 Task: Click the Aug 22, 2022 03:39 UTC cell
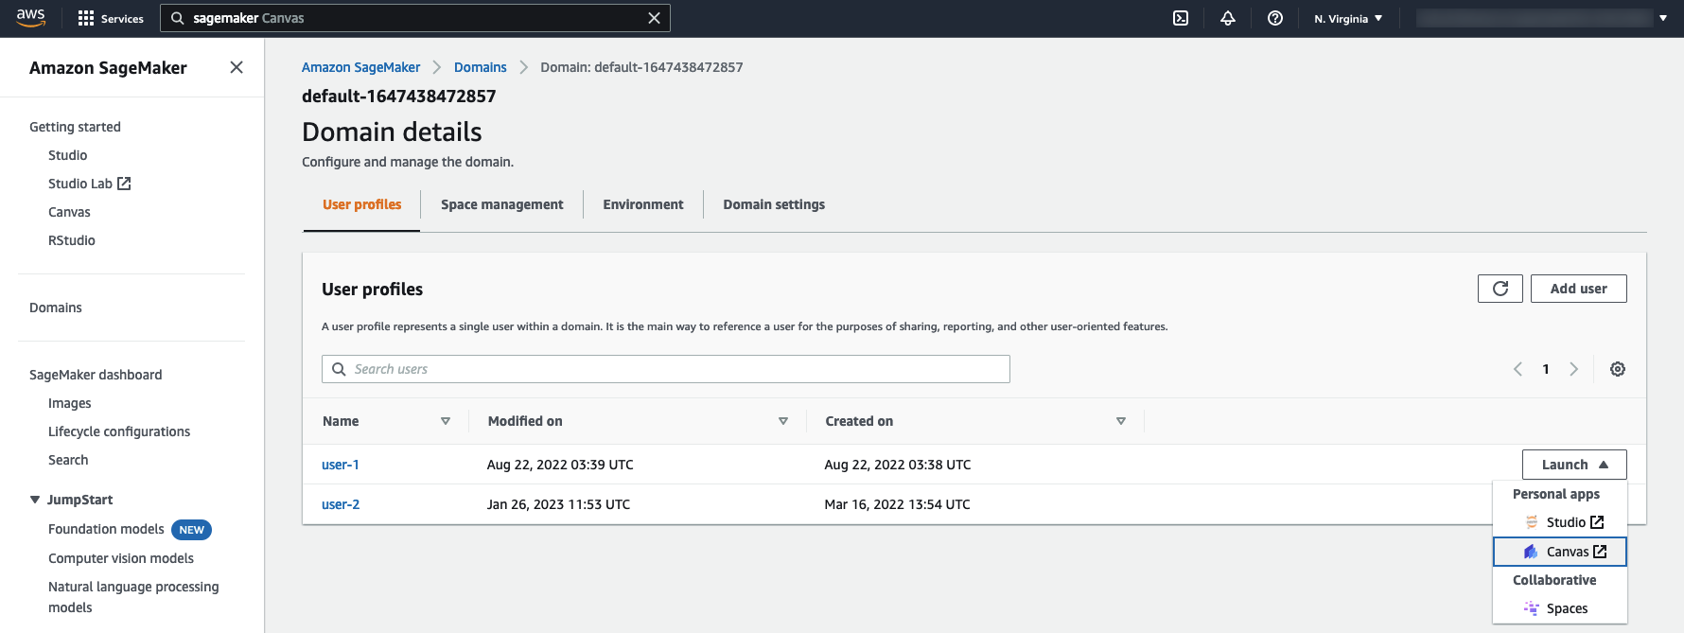click(x=560, y=465)
